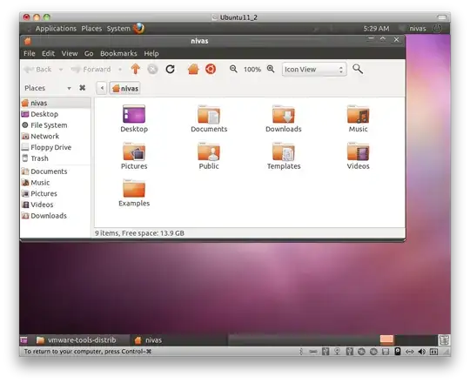Image resolution: width=470 pixels, height=383 pixels.
Task: Toggle path bar with the left arrow button
Action: point(102,88)
